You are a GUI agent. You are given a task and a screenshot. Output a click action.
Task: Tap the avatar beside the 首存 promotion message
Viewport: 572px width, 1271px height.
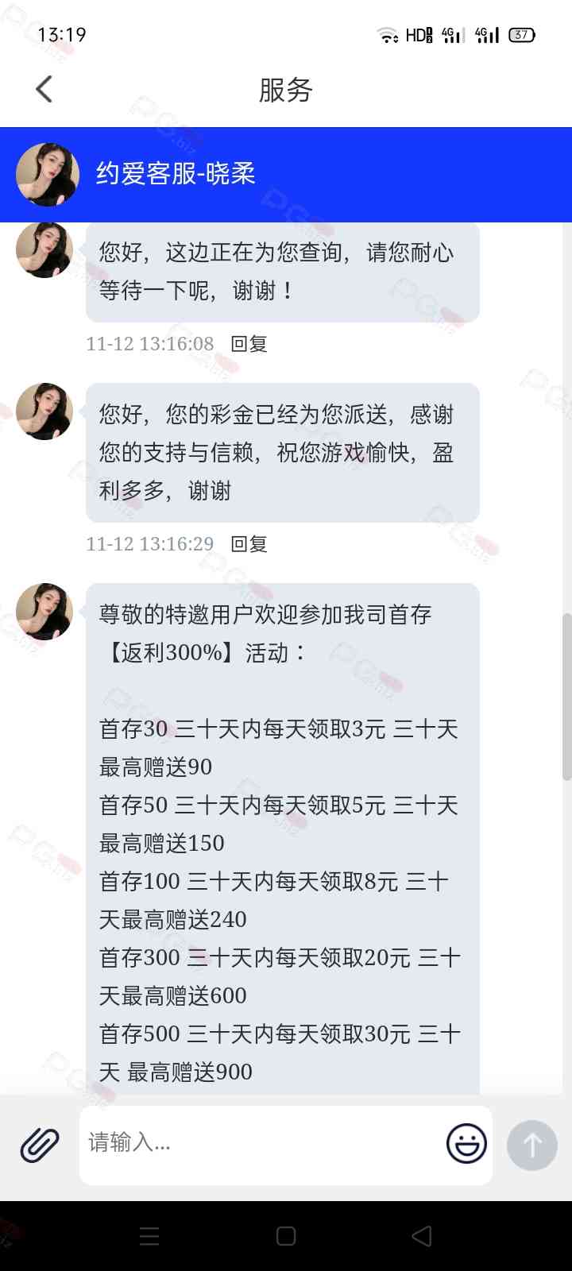pos(44,611)
